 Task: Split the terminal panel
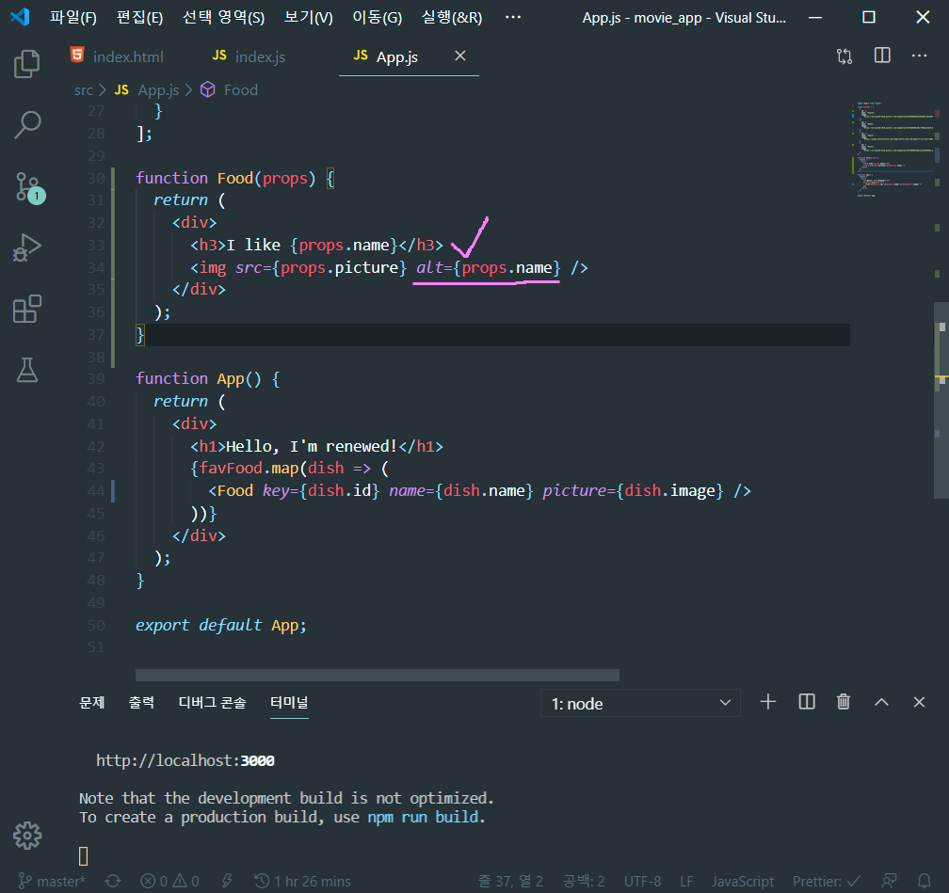click(x=807, y=702)
